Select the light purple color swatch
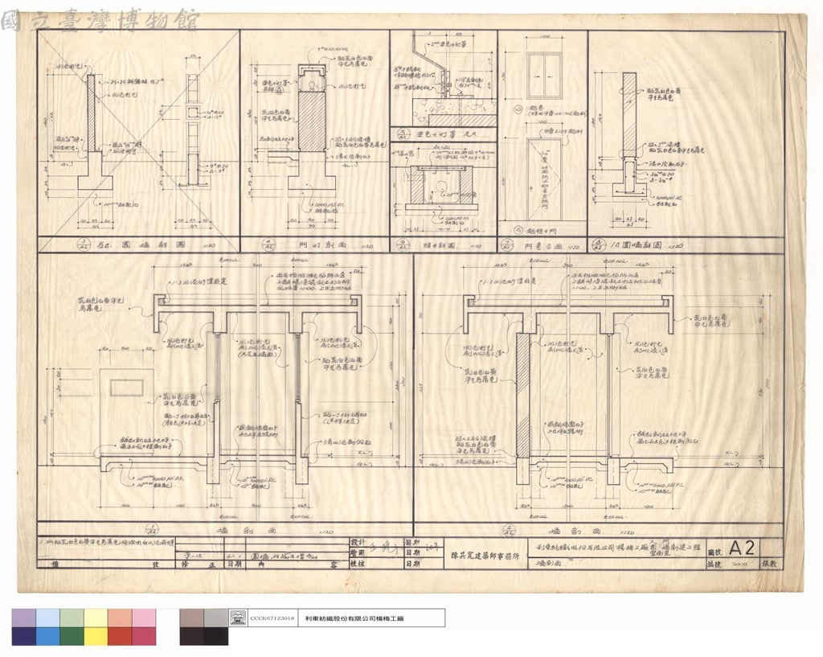The height and width of the screenshot is (657, 823). pos(23,618)
